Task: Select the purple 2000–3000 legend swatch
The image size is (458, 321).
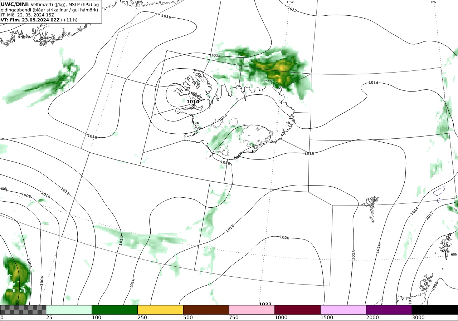Action: tap(389, 310)
